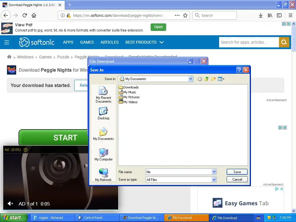This screenshot has height=222, width=296.
Task: Click the Save As help question button
Action: coord(239,70)
